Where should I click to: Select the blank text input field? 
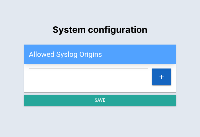(x=89, y=77)
